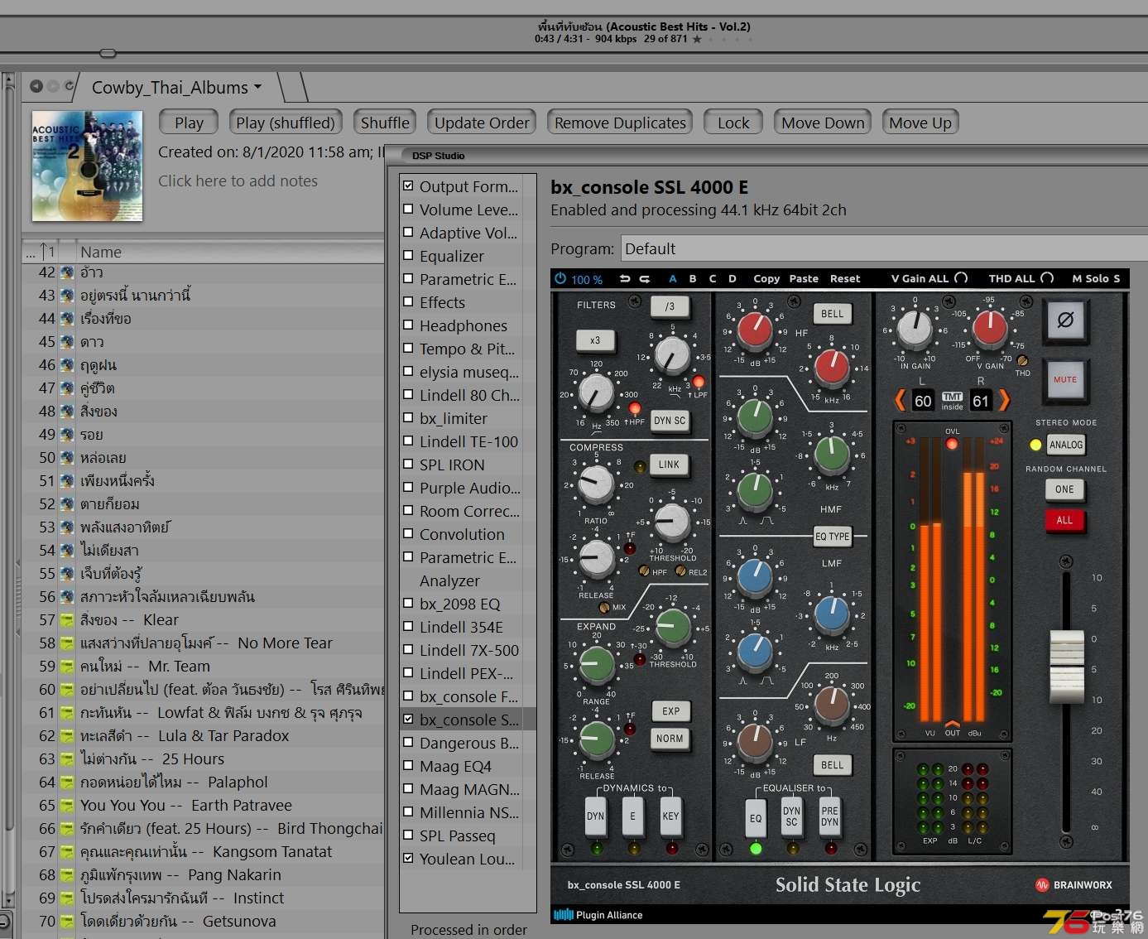This screenshot has width=1148, height=939.
Task: Select Tempo & Pitch DSP entry
Action: (467, 349)
